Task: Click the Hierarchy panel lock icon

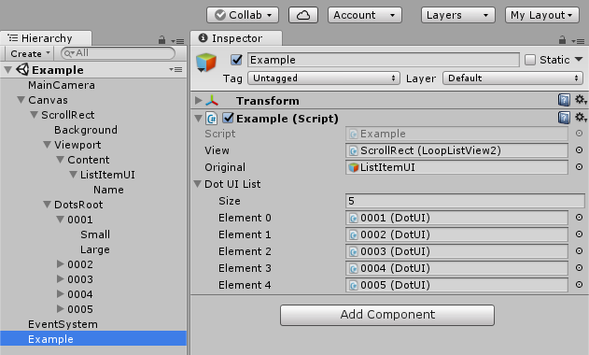Action: tap(161, 39)
